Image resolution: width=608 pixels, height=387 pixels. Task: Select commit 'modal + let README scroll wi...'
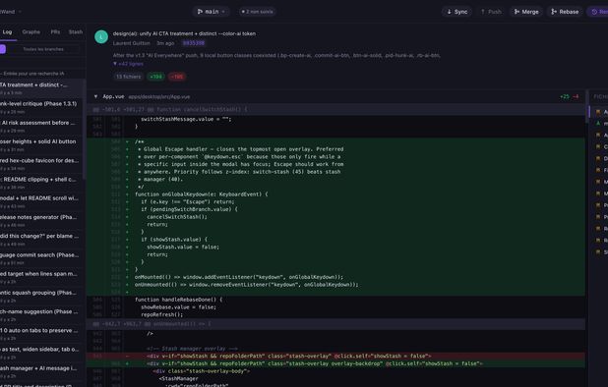coord(42,201)
